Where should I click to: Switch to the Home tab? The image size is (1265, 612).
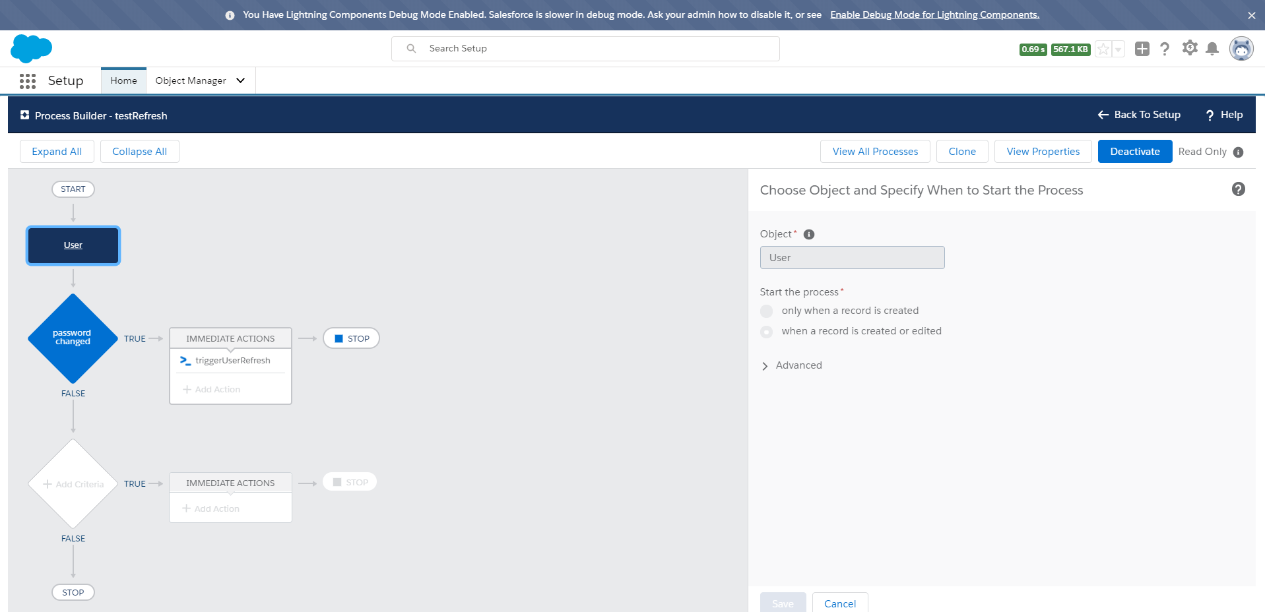[124, 80]
